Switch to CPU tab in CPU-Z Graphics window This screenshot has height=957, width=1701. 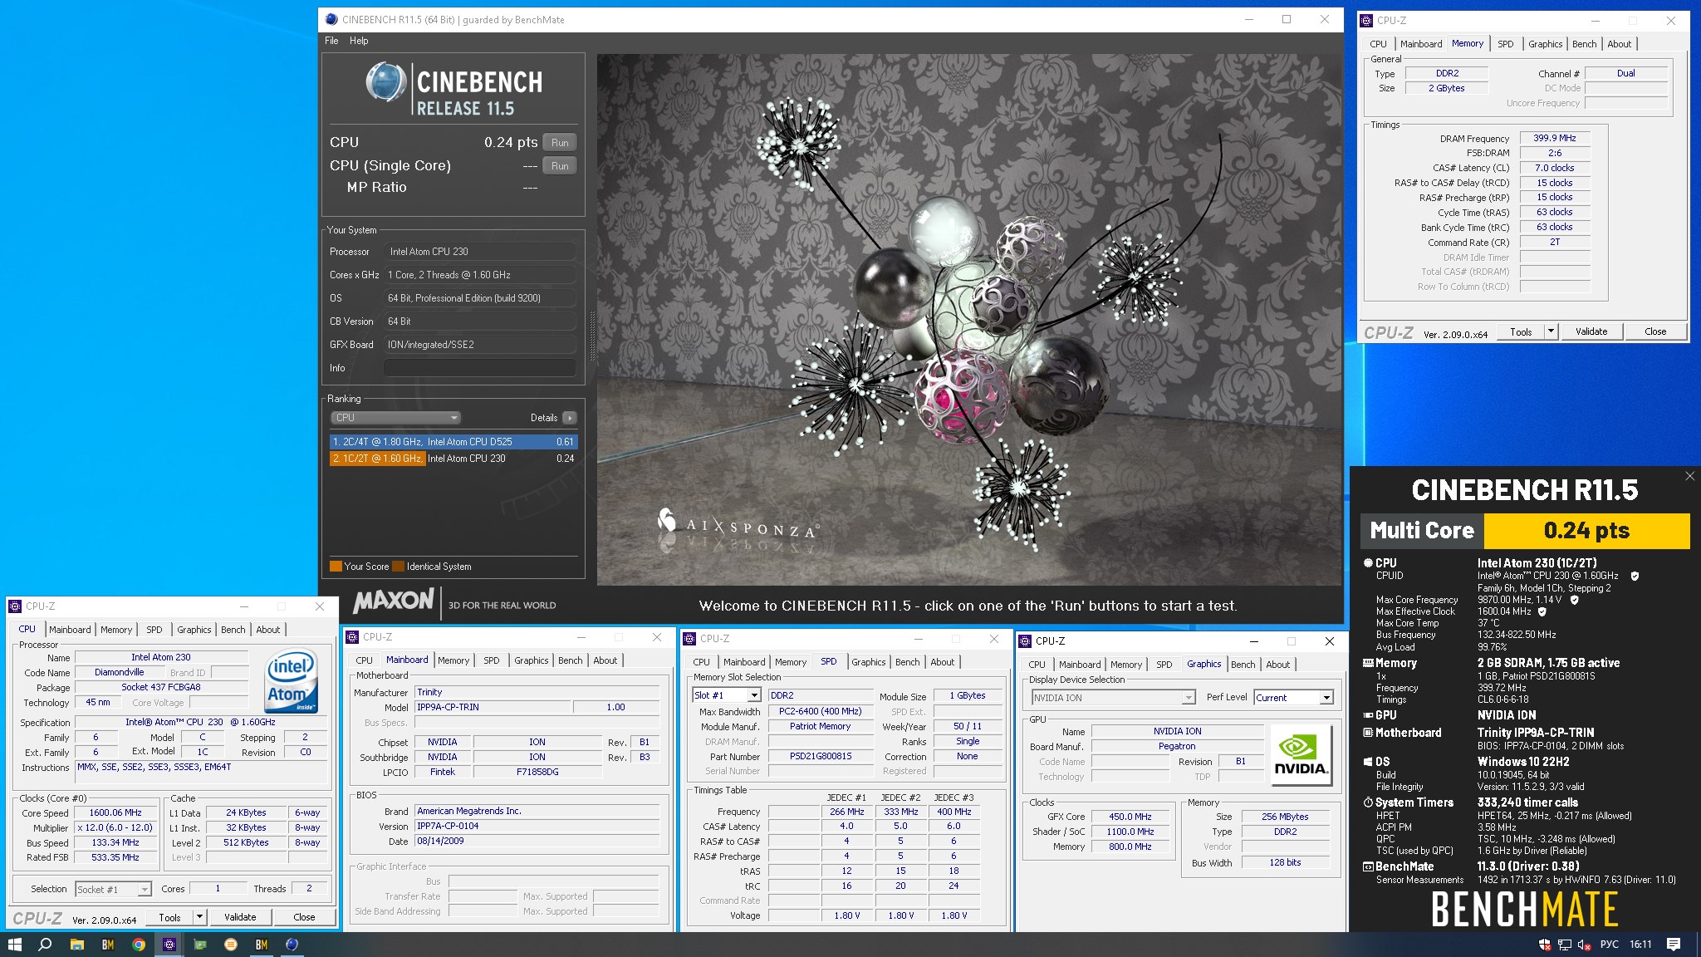click(1037, 665)
